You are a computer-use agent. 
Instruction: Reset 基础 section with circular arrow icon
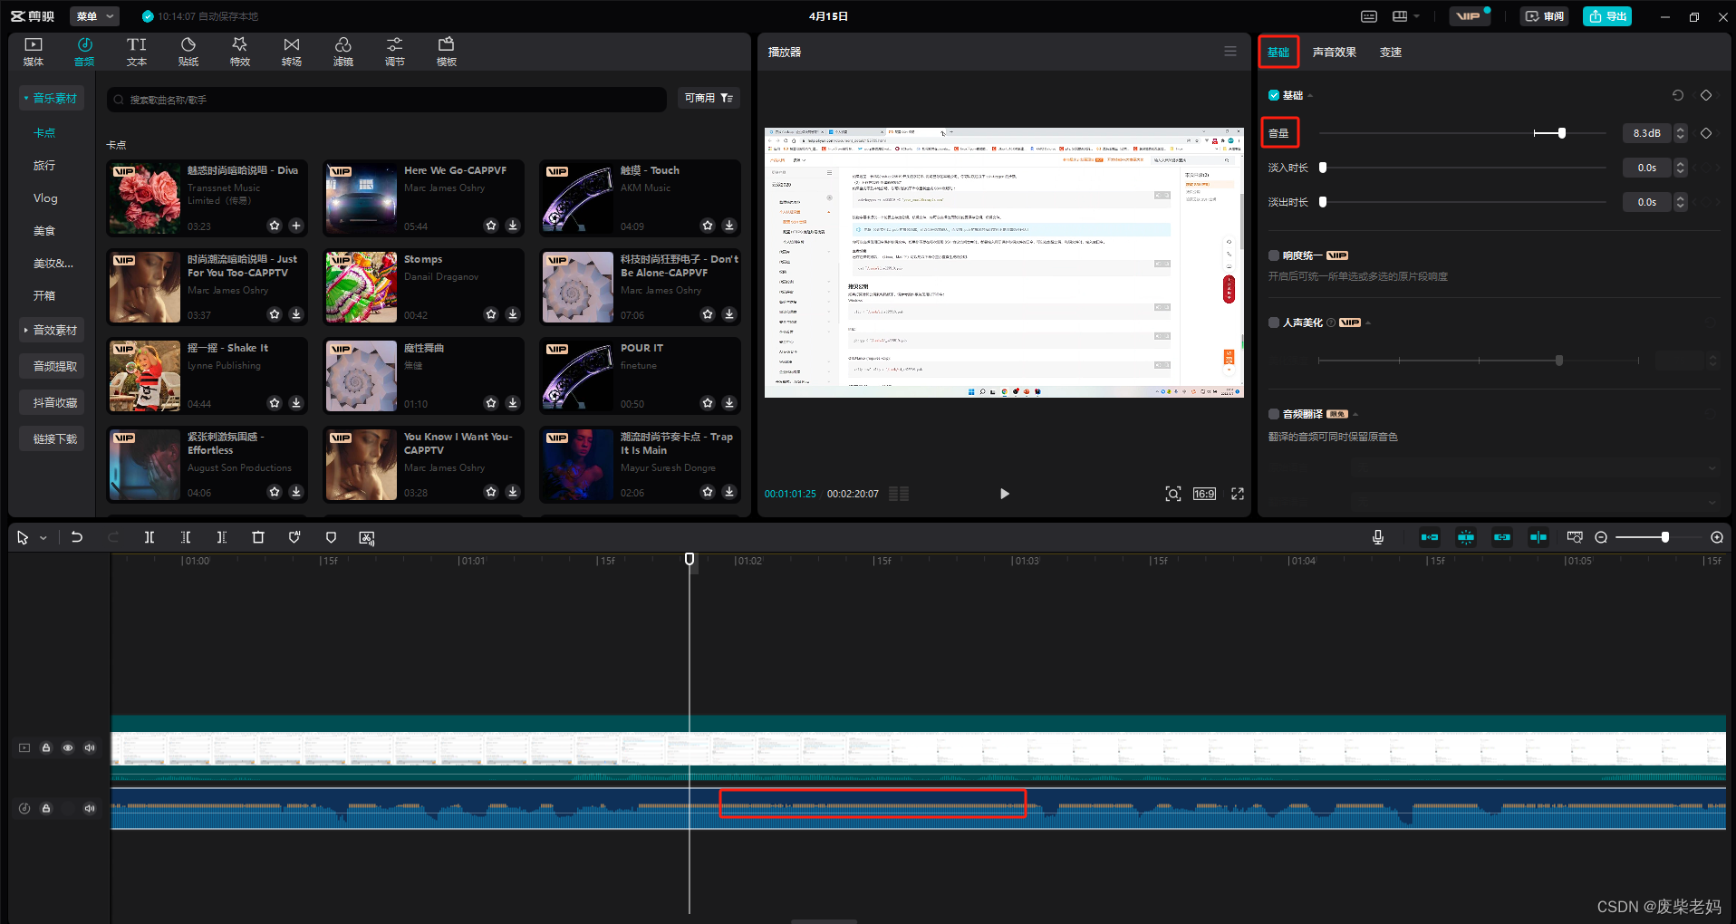(1678, 95)
